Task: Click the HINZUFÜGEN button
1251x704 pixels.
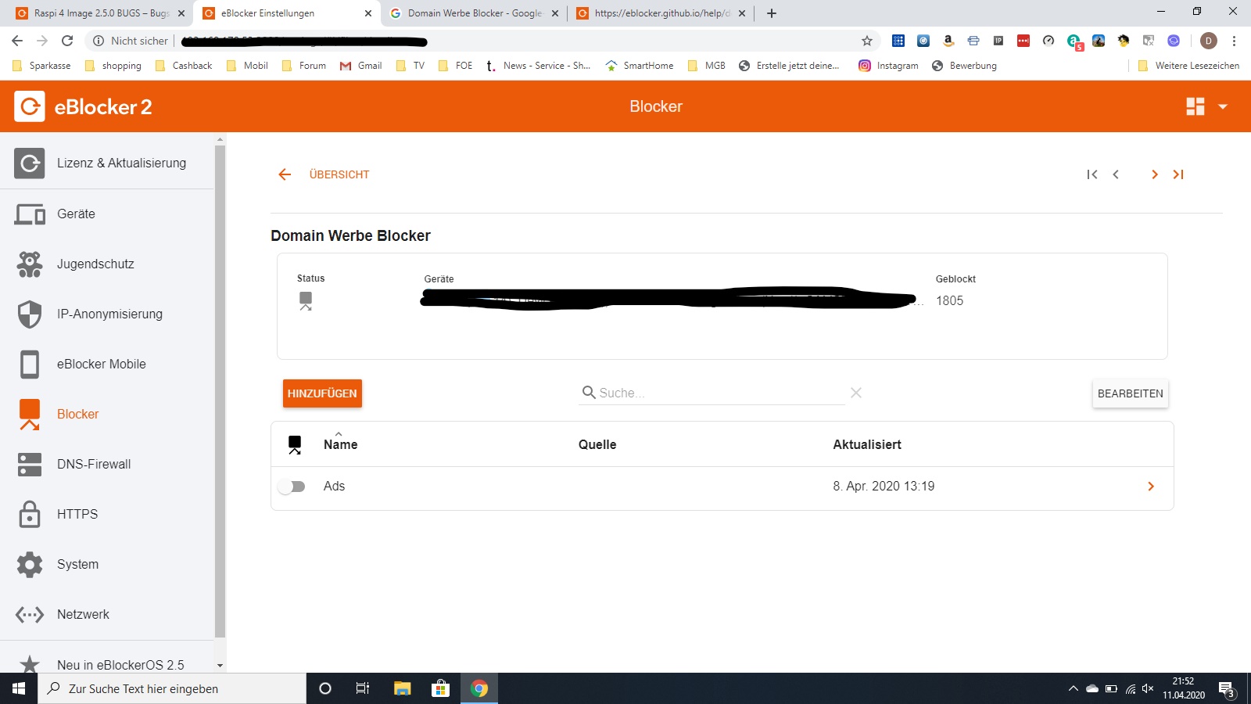Action: coord(322,393)
